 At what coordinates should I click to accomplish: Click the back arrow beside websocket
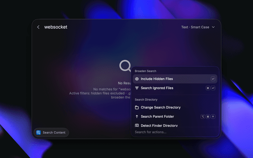pos(38,27)
